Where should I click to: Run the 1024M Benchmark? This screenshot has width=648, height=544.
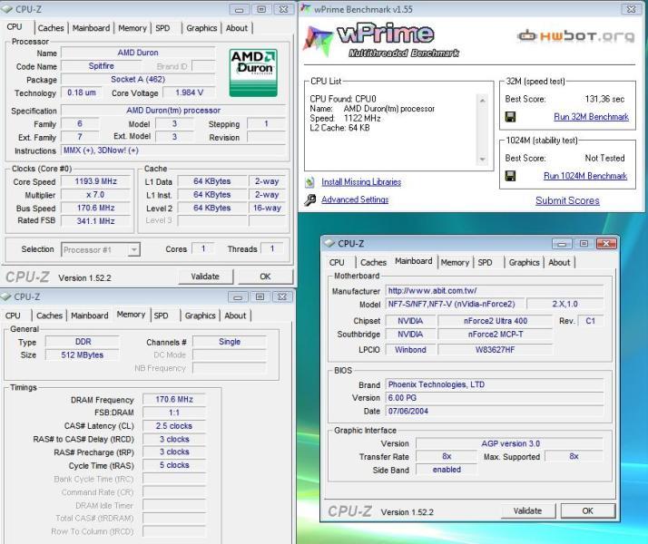(x=585, y=176)
